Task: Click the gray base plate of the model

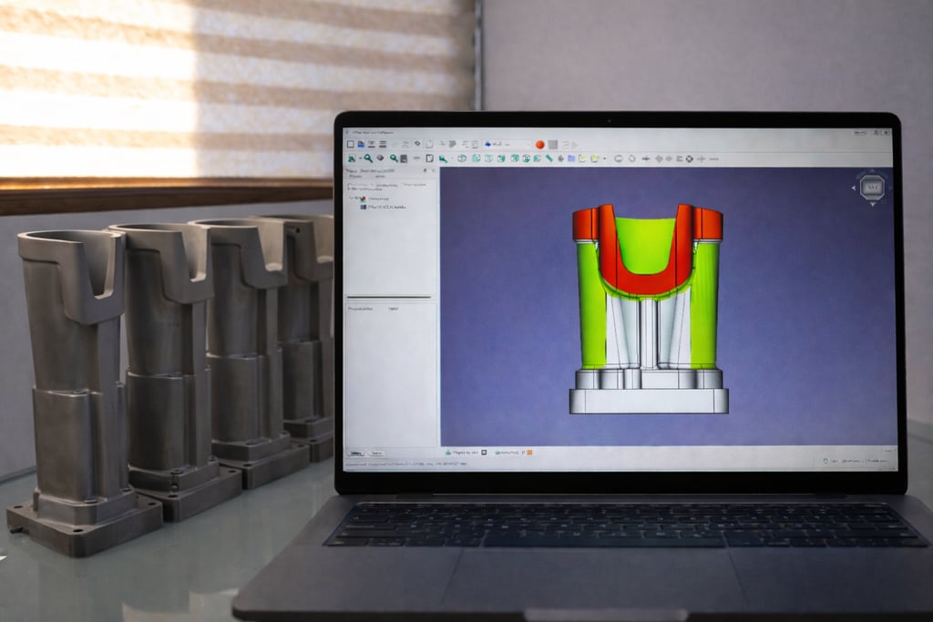Action: (649, 401)
